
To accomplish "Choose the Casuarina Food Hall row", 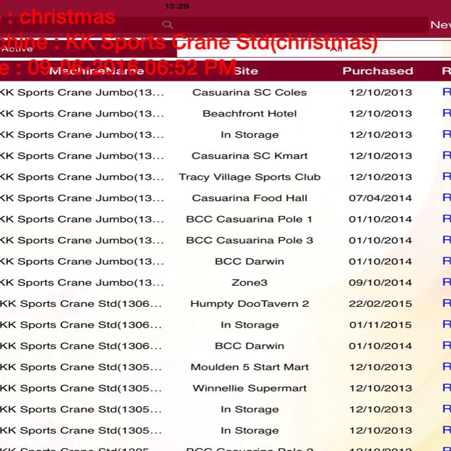I will 249,199.
